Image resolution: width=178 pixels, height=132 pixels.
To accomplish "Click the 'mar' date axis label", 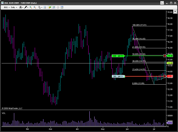I will click(50, 129).
